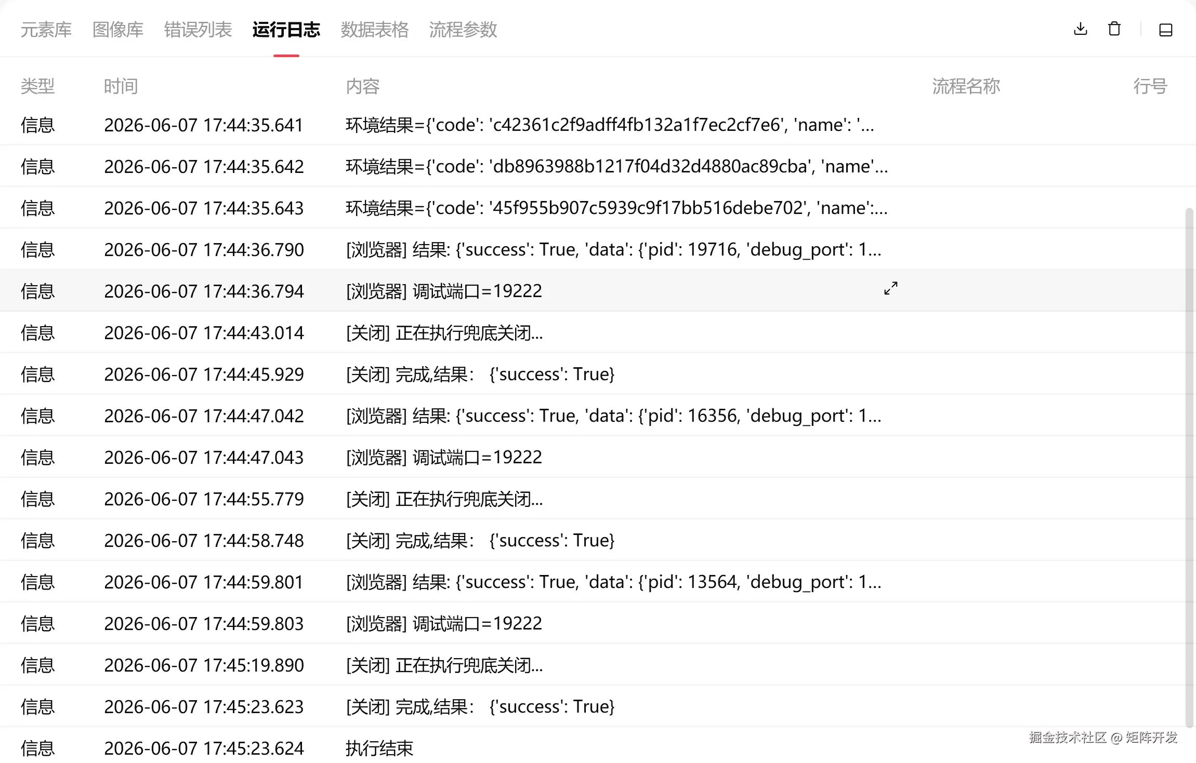
Task: Select the 完成,结果 log at 17:44:45.929
Action: click(598, 374)
